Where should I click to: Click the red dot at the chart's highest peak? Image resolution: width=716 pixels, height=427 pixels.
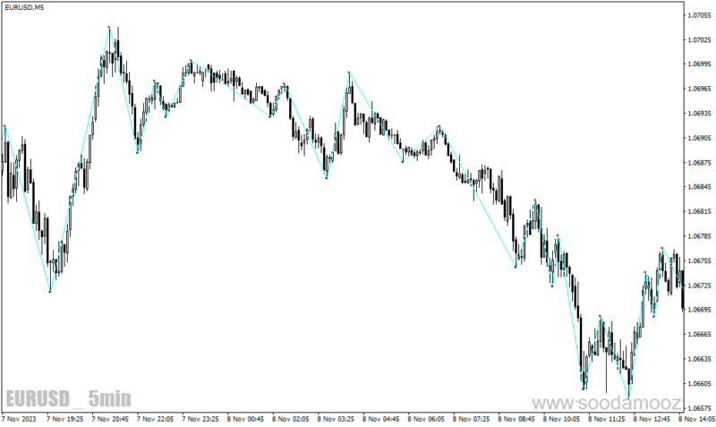coord(109,28)
